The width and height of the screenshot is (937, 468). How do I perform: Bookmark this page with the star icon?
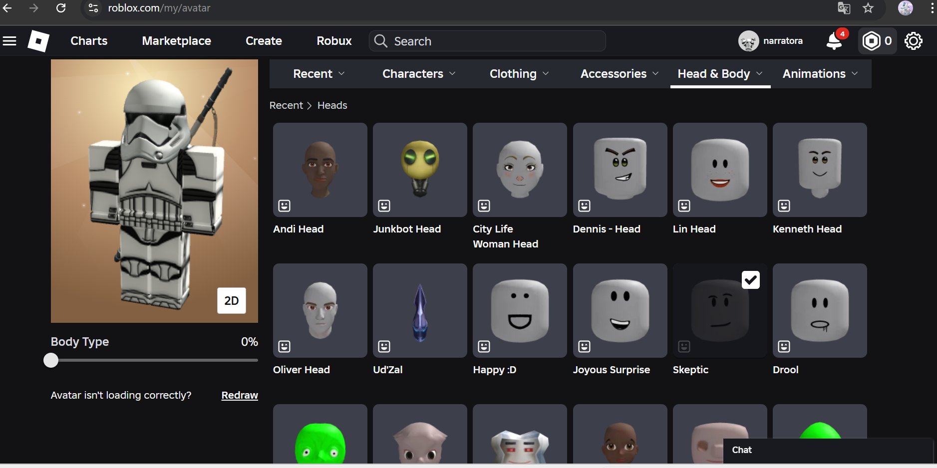(868, 8)
